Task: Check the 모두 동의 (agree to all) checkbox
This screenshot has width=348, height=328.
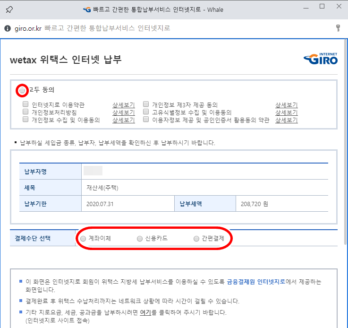Action: pos(22,90)
